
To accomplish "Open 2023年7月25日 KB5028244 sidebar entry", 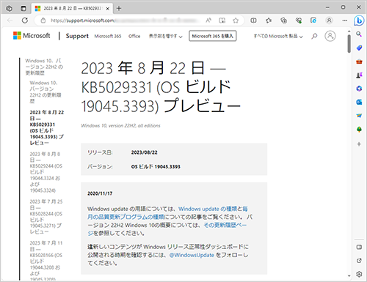I will click(46, 217).
